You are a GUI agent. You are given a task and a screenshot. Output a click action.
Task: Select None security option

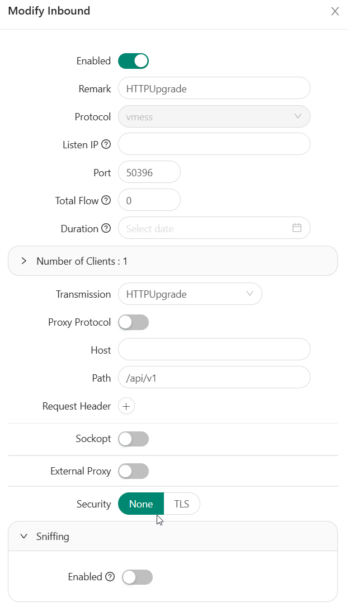(x=140, y=504)
